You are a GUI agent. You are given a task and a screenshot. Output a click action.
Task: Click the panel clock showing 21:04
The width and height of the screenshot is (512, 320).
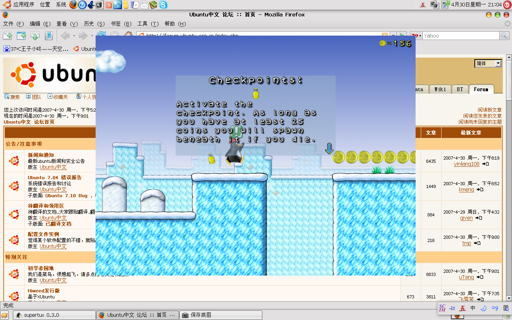pyautogui.click(x=476, y=5)
